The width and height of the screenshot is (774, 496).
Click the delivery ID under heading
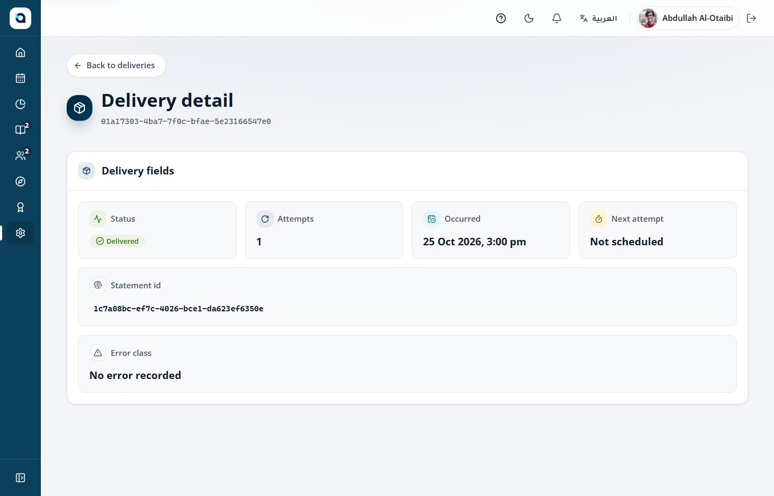click(186, 121)
